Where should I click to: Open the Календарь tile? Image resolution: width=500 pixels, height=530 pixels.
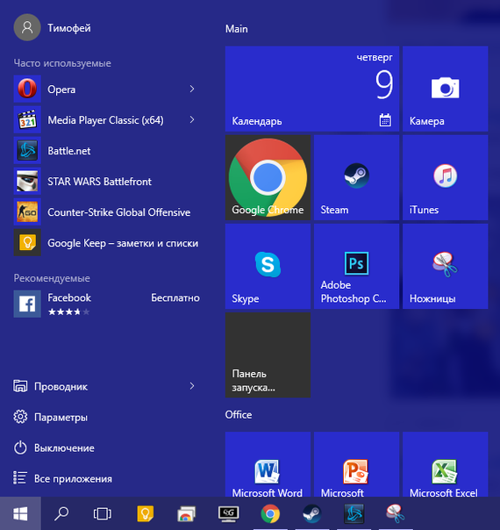tap(312, 89)
